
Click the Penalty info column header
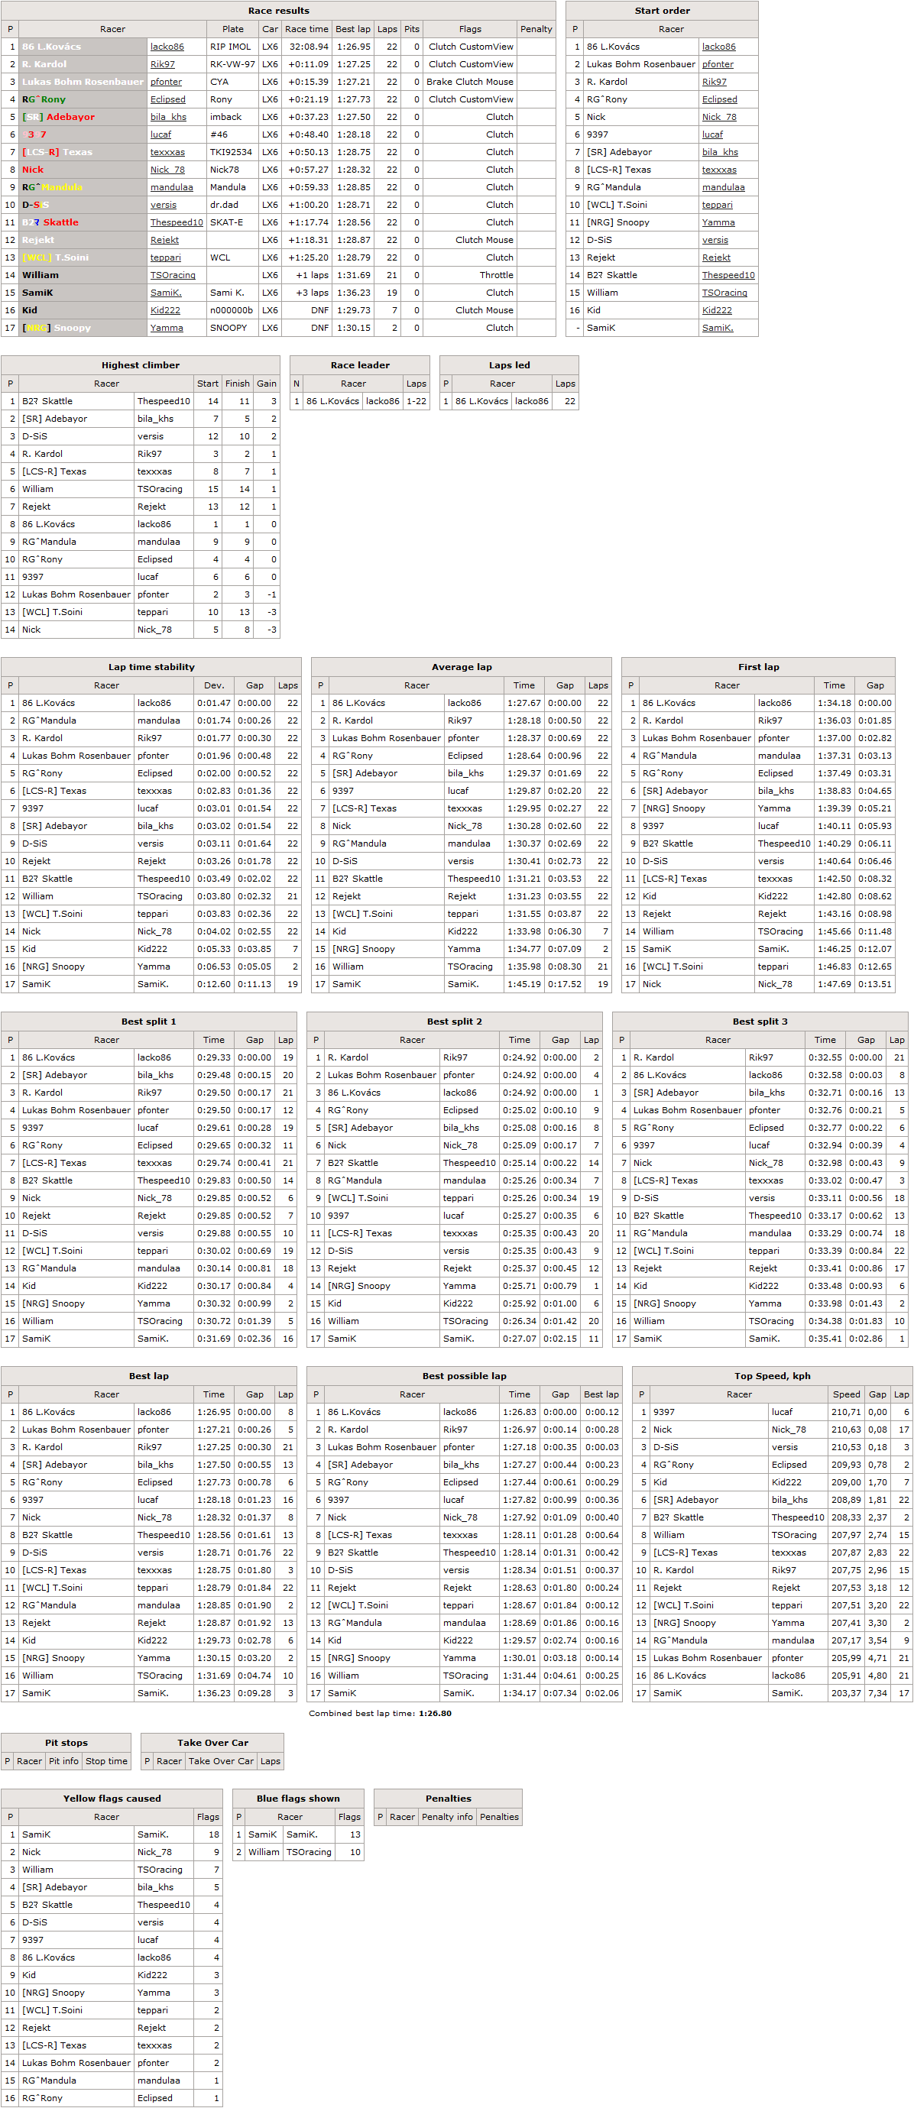448,1817
